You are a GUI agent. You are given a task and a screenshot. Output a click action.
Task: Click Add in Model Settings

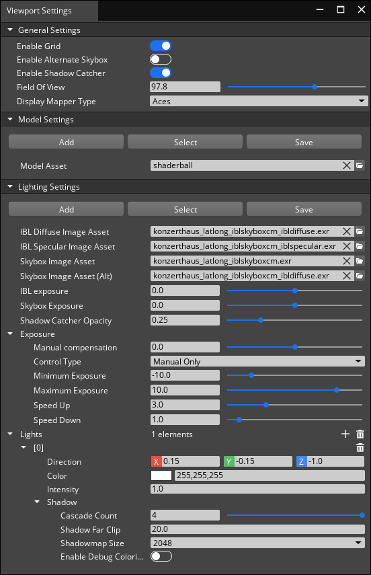coord(66,142)
